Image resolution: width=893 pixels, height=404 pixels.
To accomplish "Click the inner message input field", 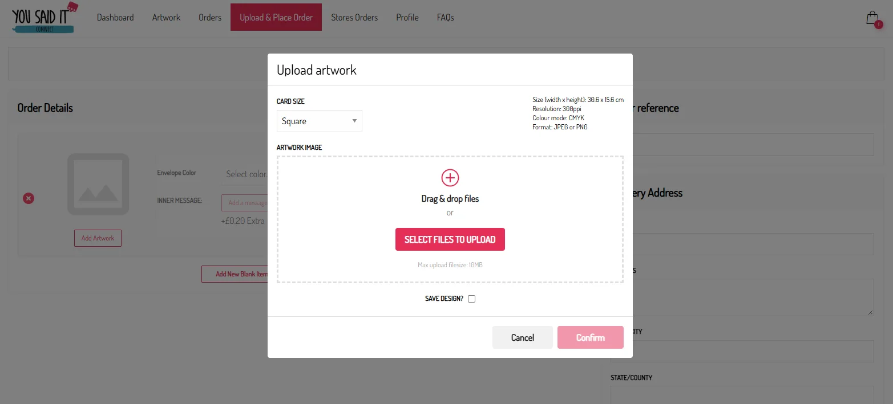I will 244,203.
